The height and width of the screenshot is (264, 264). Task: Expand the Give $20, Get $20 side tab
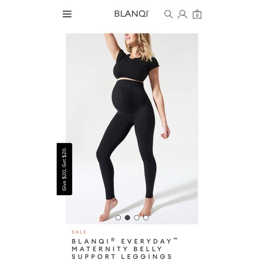(65, 169)
